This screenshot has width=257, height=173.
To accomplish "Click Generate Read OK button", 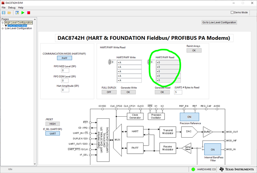I will point(162,92).
